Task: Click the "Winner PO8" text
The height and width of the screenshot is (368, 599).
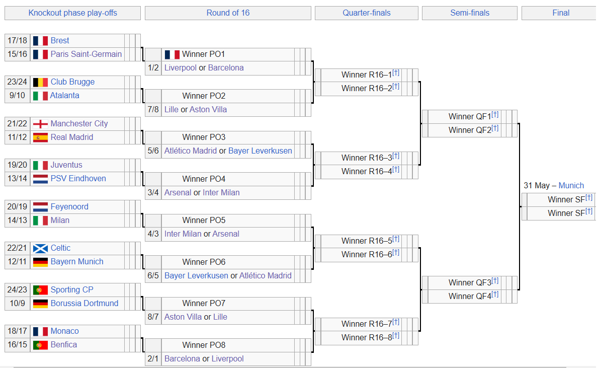Action: (204, 345)
